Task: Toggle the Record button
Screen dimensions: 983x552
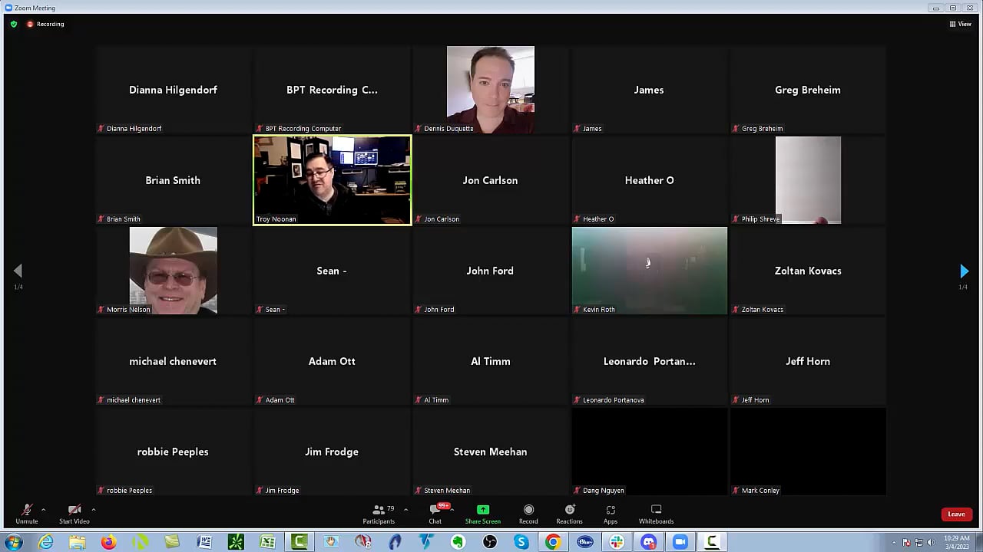Action: tap(528, 514)
